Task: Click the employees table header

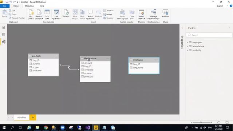Action: click(x=144, y=60)
